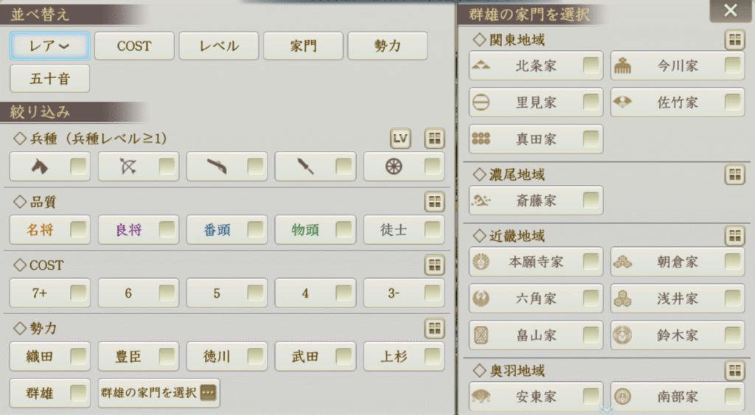Tick the 織田 faction checkbox
The height and width of the screenshot is (415, 755).
pyautogui.click(x=79, y=357)
